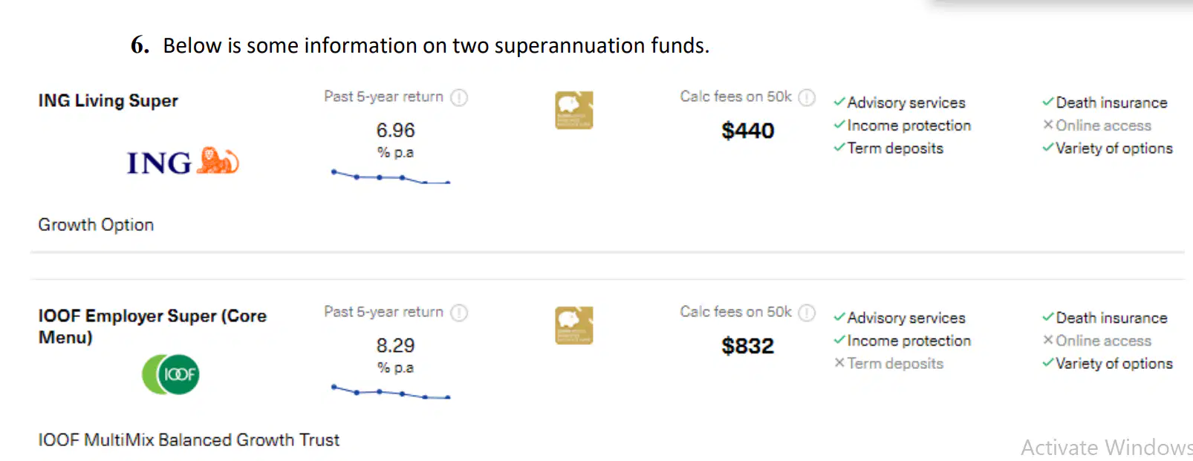Select IOOF Variety of options feature

tap(1108, 363)
